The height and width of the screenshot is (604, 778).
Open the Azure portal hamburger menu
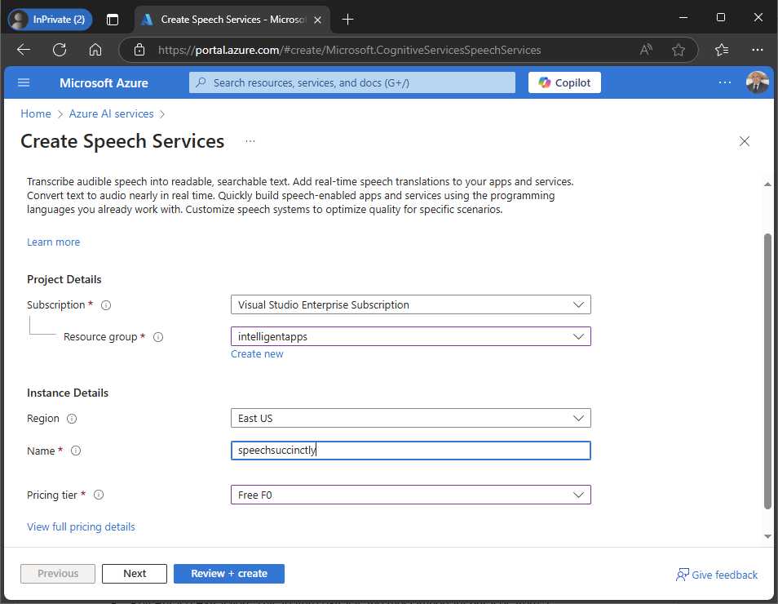pos(24,82)
